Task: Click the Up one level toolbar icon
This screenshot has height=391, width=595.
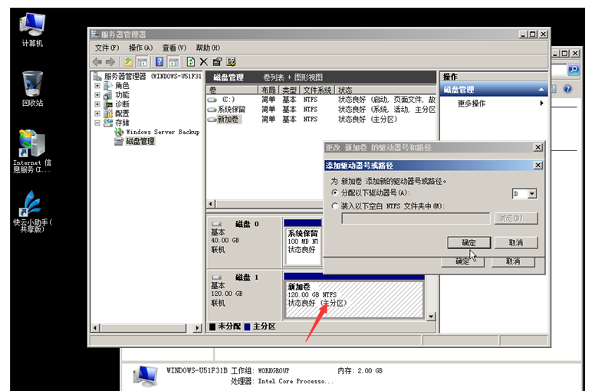Action: coord(128,61)
